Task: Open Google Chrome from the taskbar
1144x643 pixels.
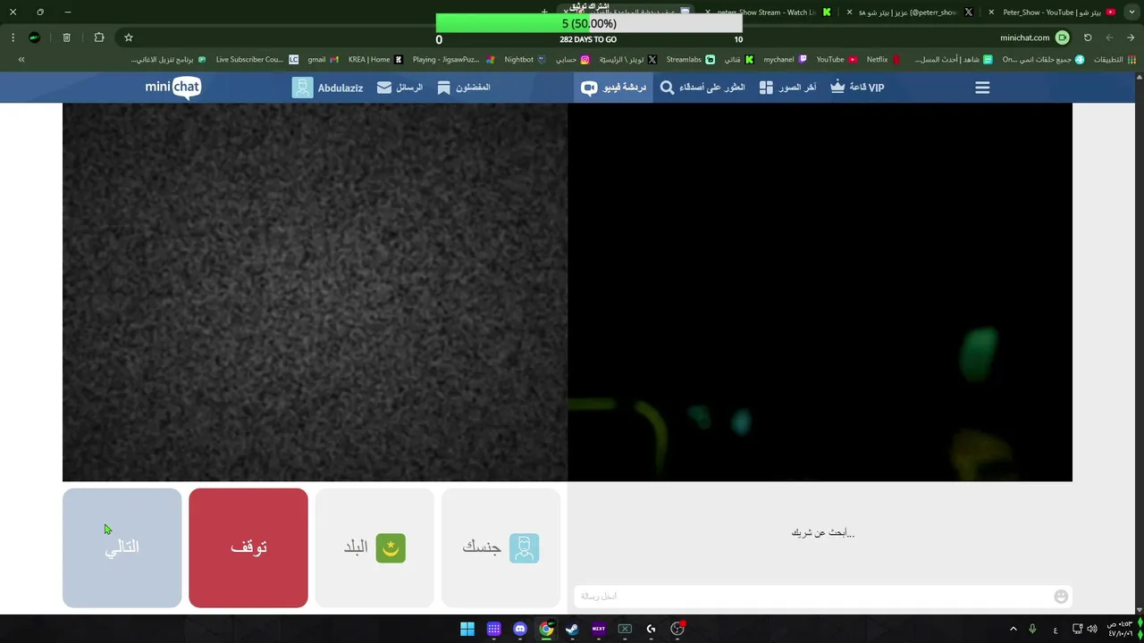Action: (546, 629)
